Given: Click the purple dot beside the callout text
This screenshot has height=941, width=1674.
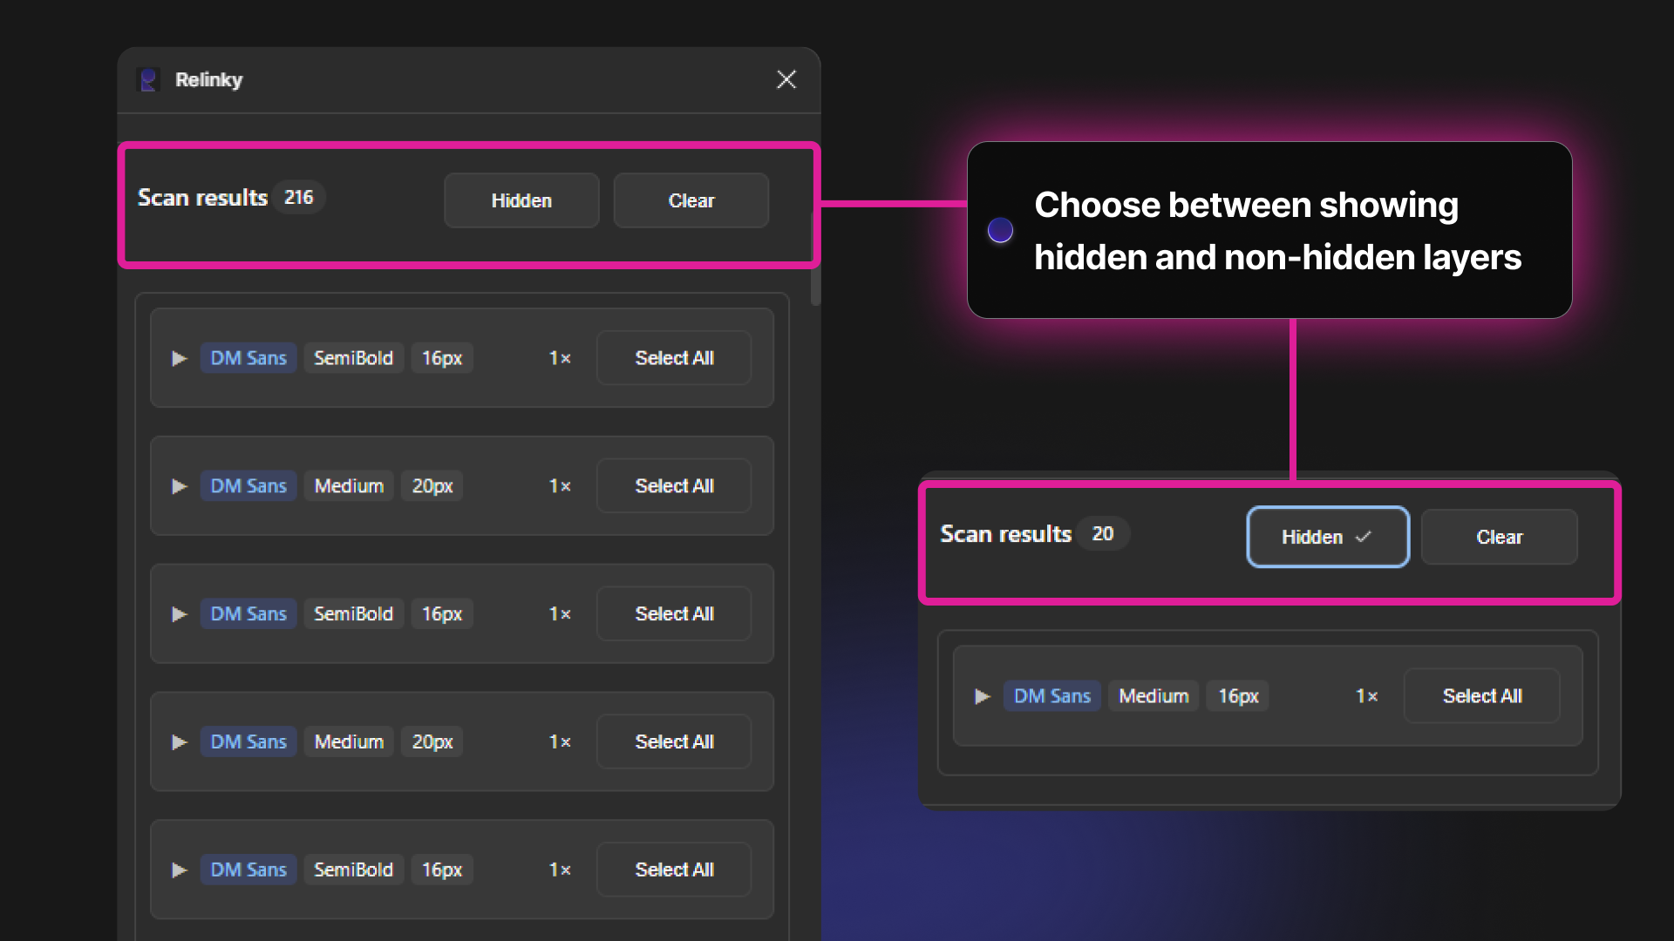Looking at the screenshot, I should pyautogui.click(x=1000, y=230).
